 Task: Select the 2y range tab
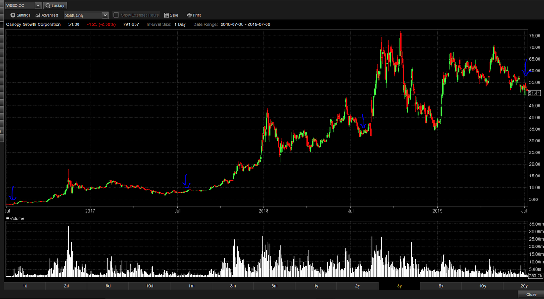pyautogui.click(x=358, y=286)
